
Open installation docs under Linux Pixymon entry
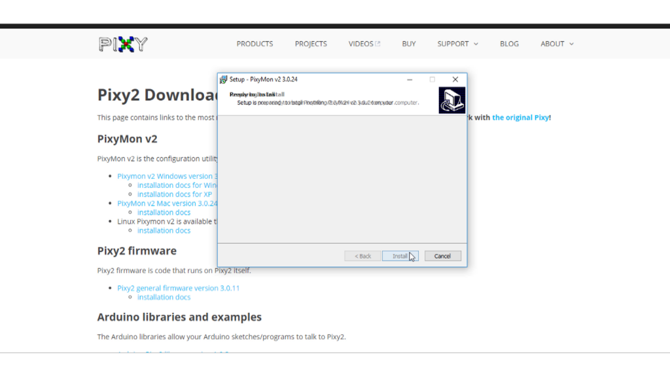pyautogui.click(x=164, y=230)
